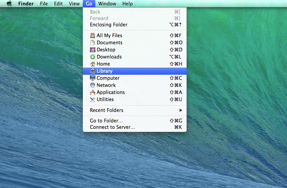Select the Home menu entry text
The width and height of the screenshot is (287, 188).
103,64
